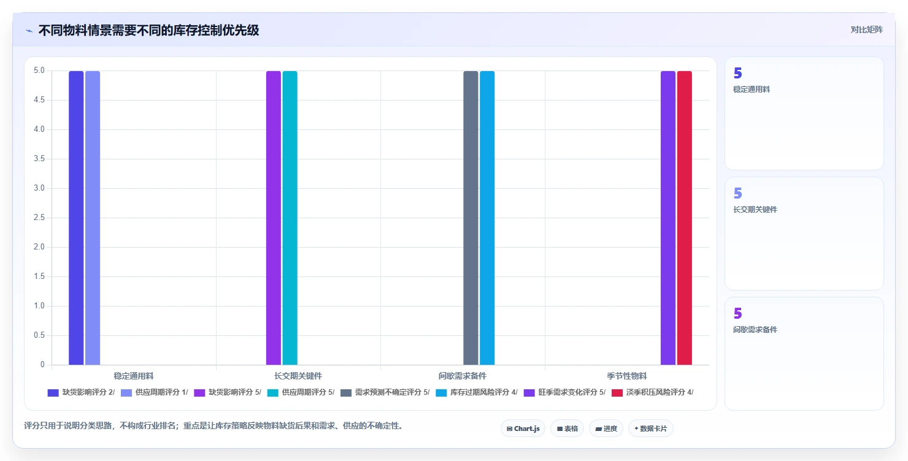The height and width of the screenshot is (461, 908).
Task: Click the purple bar above 长交期关键件
Action: tap(274, 218)
